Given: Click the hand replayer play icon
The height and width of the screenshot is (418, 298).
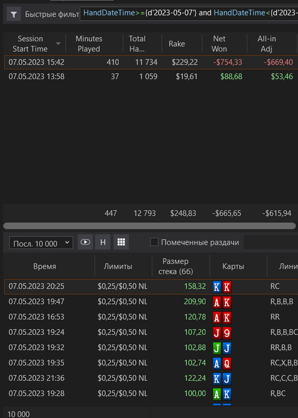Looking at the screenshot, I should click(85, 242).
